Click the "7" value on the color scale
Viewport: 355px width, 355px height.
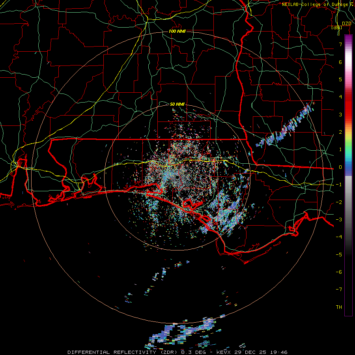(340, 44)
